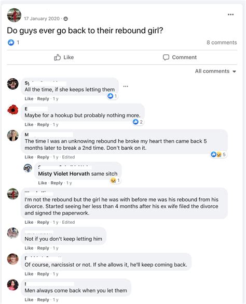The width and height of the screenshot is (246, 304).
Task: Like the "Men always come back" comment
Action: point(29,300)
